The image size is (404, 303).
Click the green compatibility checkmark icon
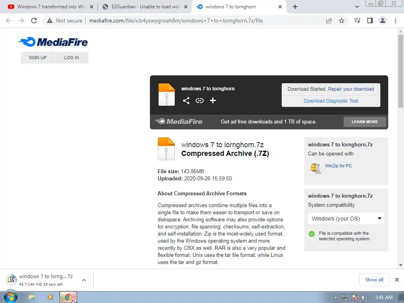point(312,234)
